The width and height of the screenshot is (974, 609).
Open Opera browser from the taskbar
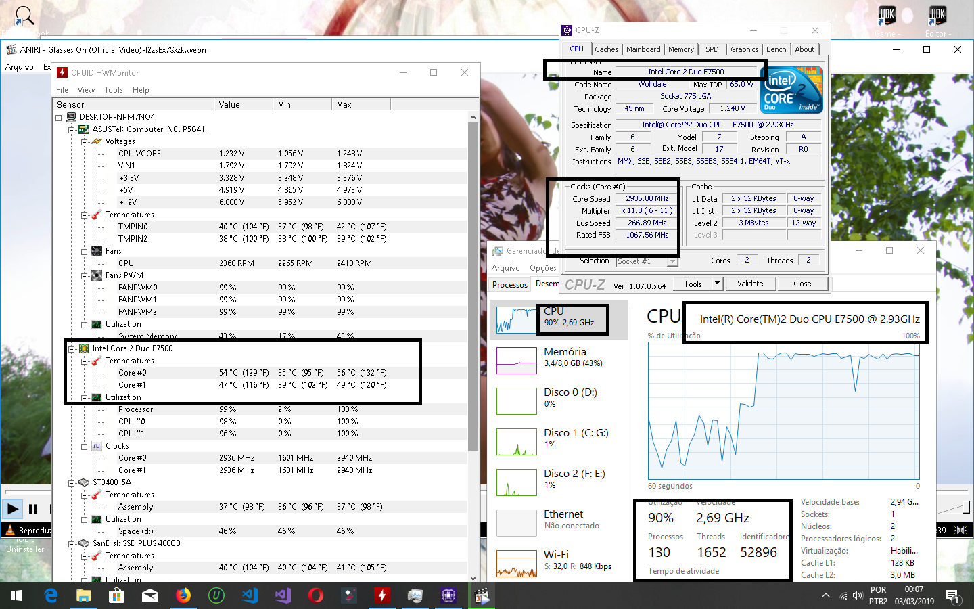click(316, 595)
